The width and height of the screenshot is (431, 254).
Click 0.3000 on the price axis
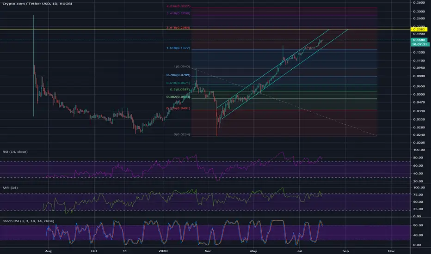click(419, 11)
